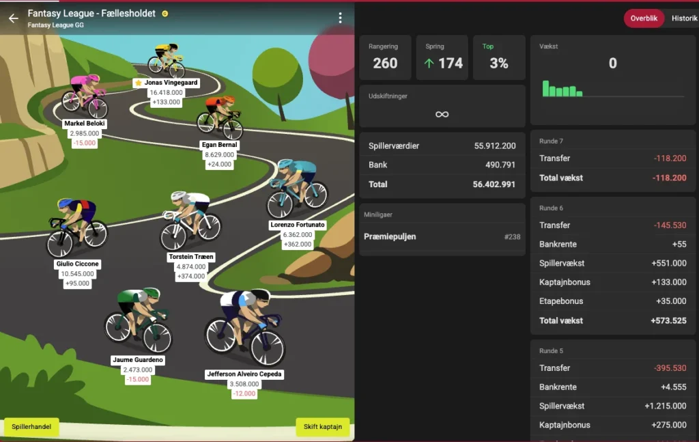
Task: Click the Runde 5 Spillervækst +1.215.000 value
Action: pyautogui.click(x=666, y=406)
